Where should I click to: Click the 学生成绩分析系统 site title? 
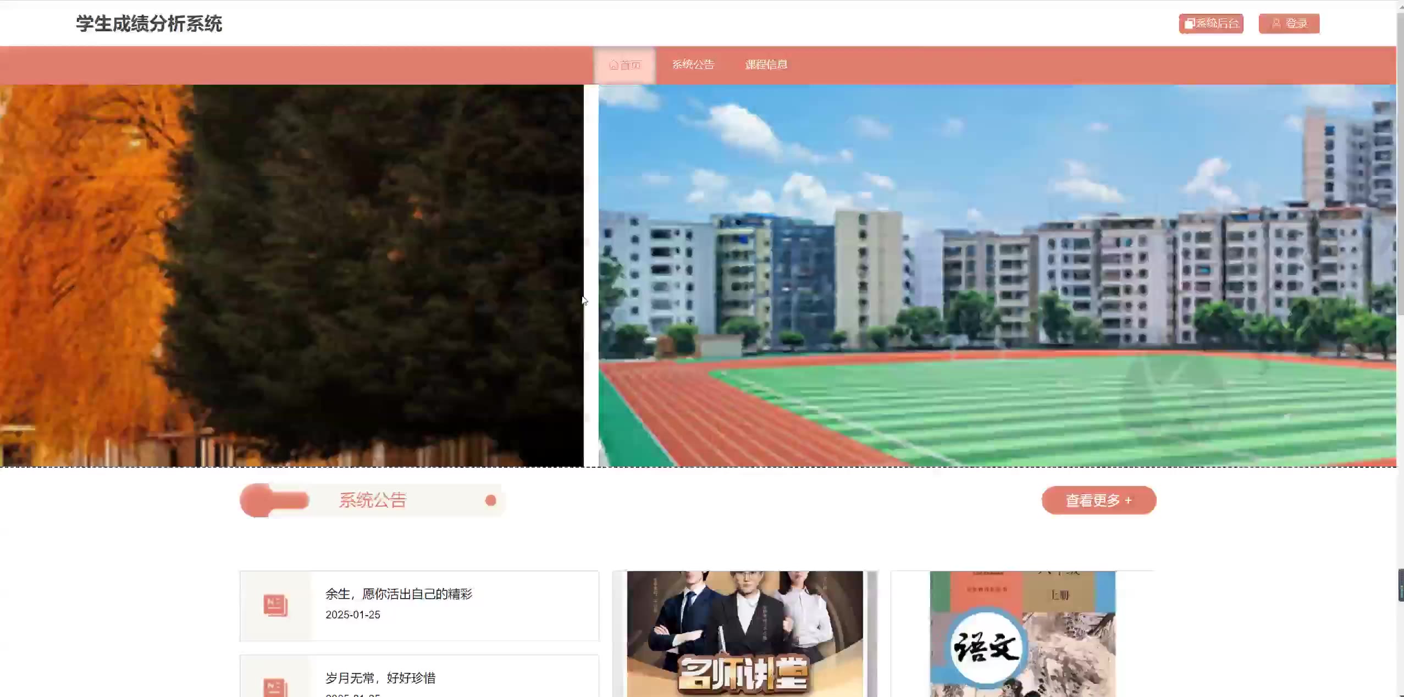tap(149, 24)
